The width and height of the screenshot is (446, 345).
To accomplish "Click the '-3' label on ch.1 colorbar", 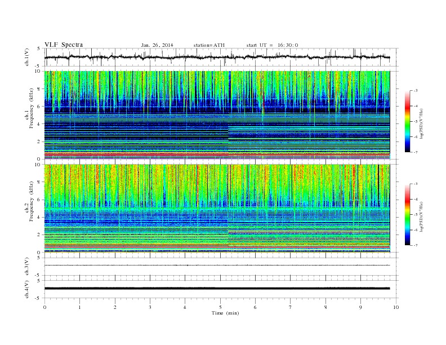I will point(415,91).
